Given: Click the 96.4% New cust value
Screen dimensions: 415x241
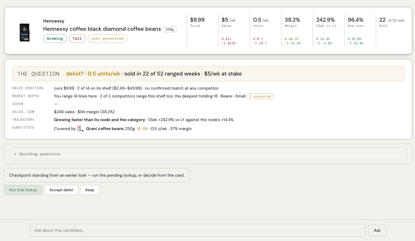Looking at the screenshot, I should [355, 20].
